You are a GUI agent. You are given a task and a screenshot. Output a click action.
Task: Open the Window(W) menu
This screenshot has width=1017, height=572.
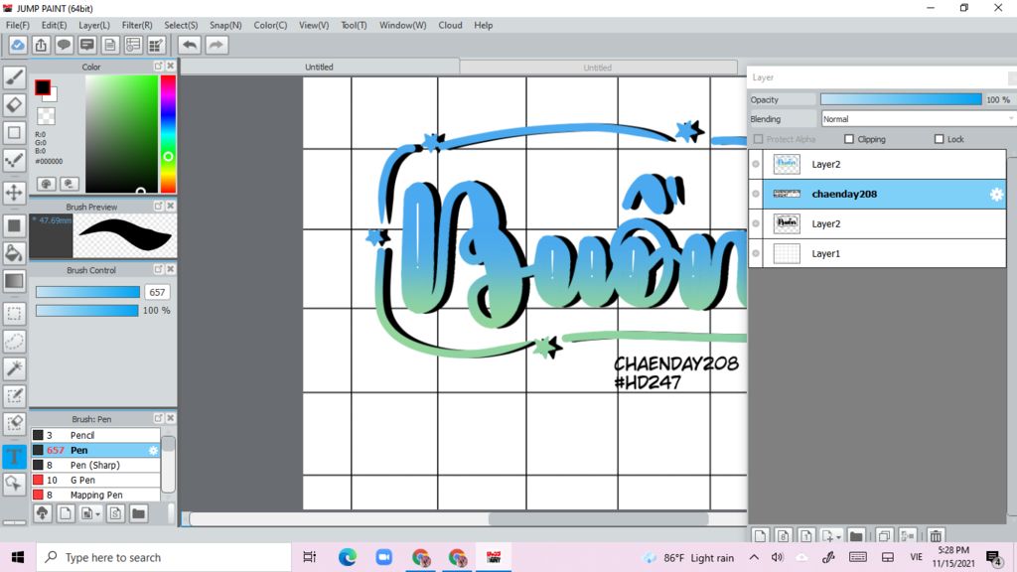[403, 25]
